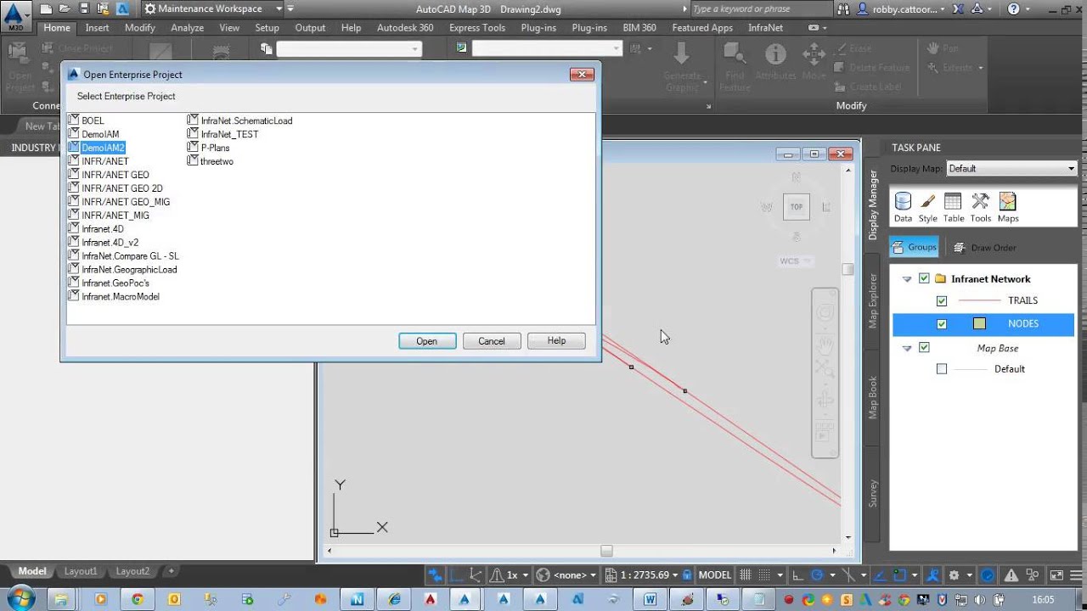Switch to the Map Explorer side tab
1087x611 pixels.
[873, 300]
